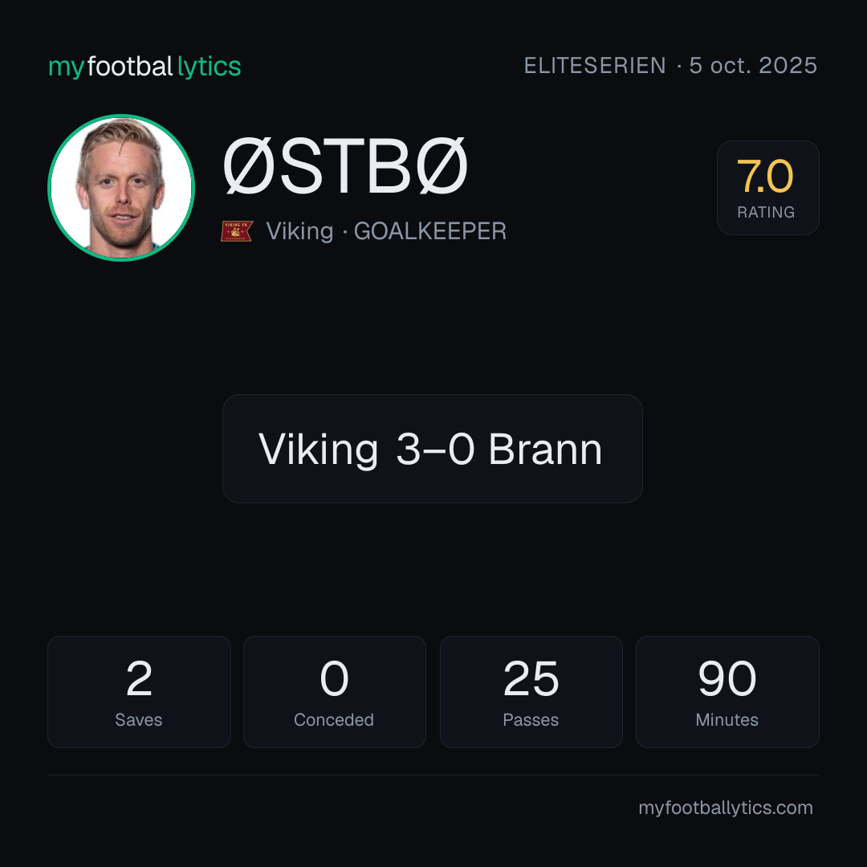Click the ELITESERIEN competition label
Screen dimensions: 867x867
(595, 66)
